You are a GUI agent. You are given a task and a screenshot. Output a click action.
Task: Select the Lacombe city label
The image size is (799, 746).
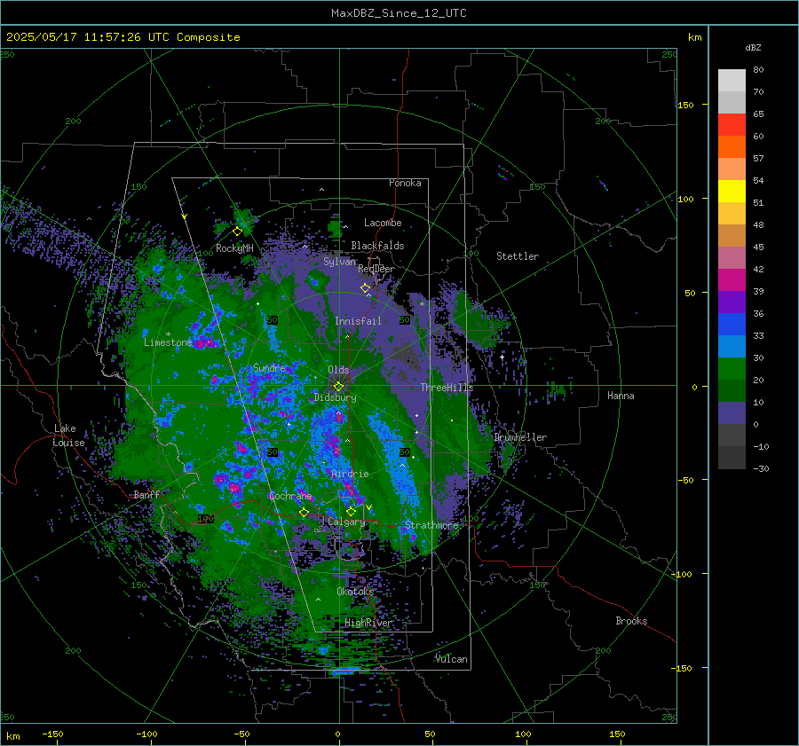[x=383, y=223]
